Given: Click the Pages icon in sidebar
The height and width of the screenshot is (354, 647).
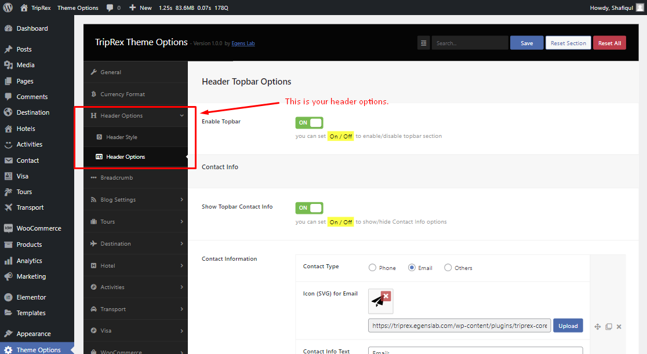Looking at the screenshot, I should pyautogui.click(x=8, y=81).
